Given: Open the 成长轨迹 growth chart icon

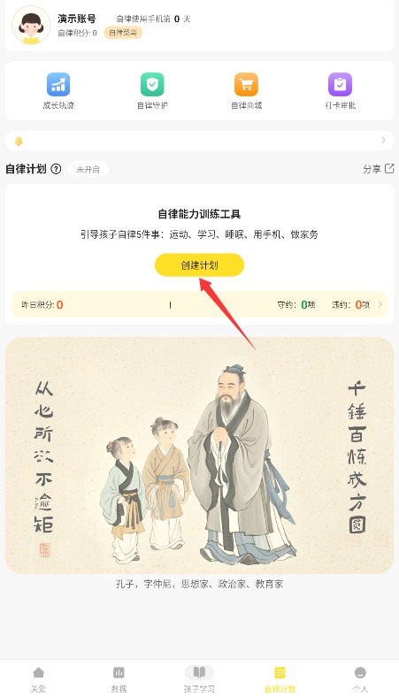Looking at the screenshot, I should click(x=58, y=84).
